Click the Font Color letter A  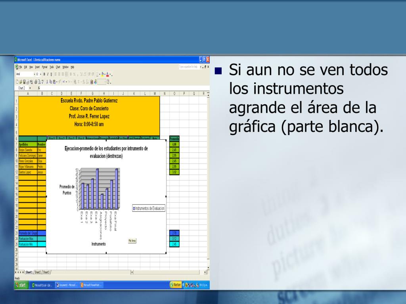click(107, 74)
